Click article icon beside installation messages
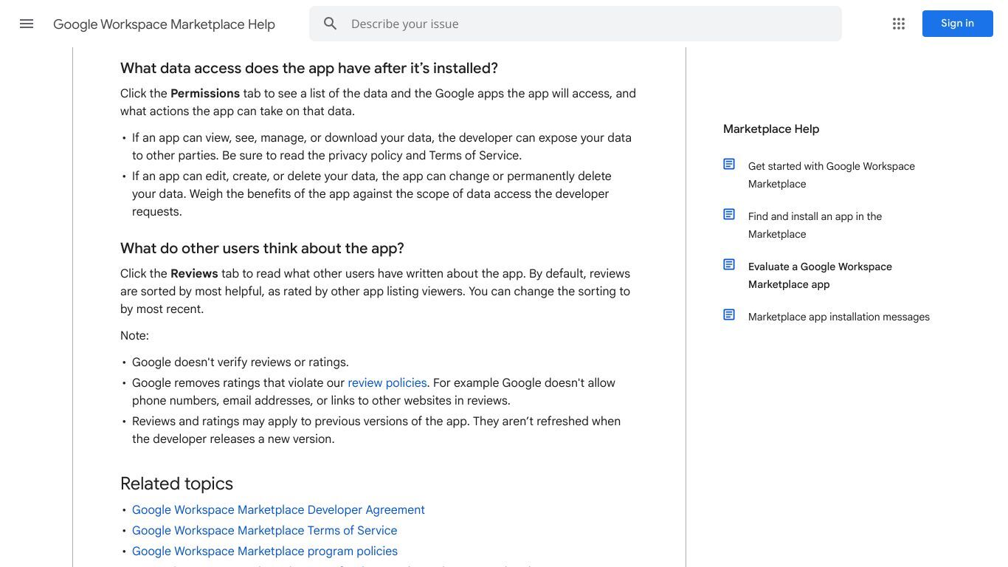 click(x=729, y=315)
